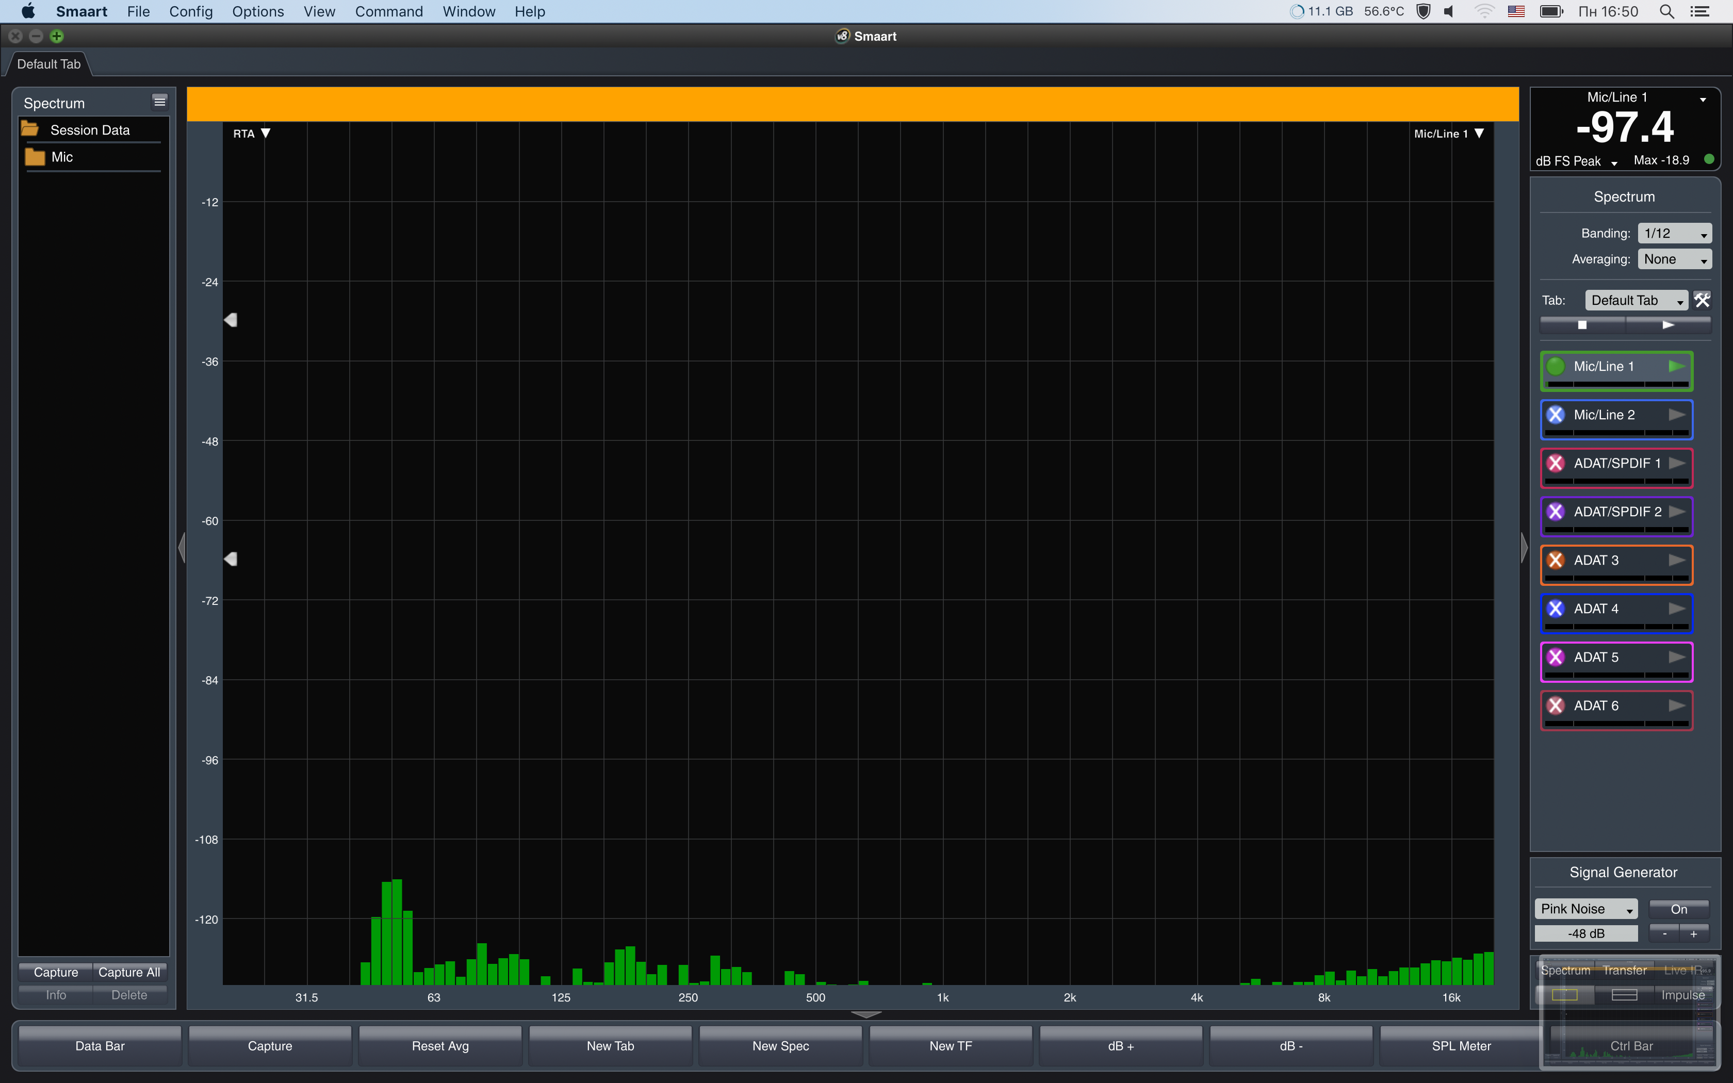This screenshot has width=1733, height=1083.
Task: Click the New Spec command button
Action: [x=780, y=1046]
